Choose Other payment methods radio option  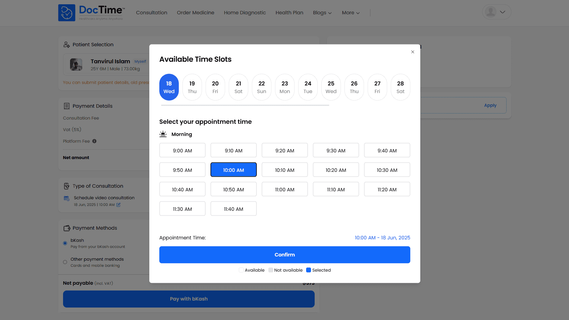click(x=65, y=262)
